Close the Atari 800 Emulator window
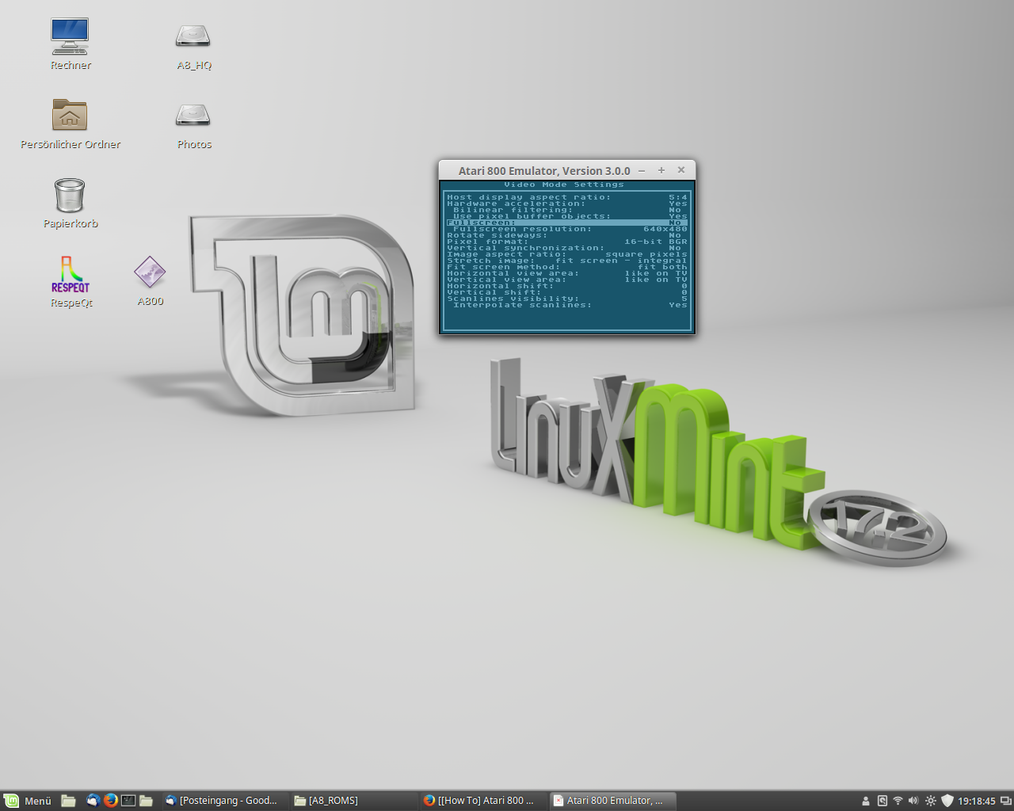 (681, 170)
